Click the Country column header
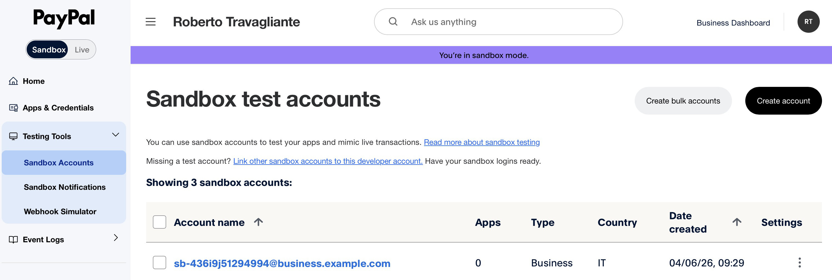The width and height of the screenshot is (832, 280). coord(617,222)
